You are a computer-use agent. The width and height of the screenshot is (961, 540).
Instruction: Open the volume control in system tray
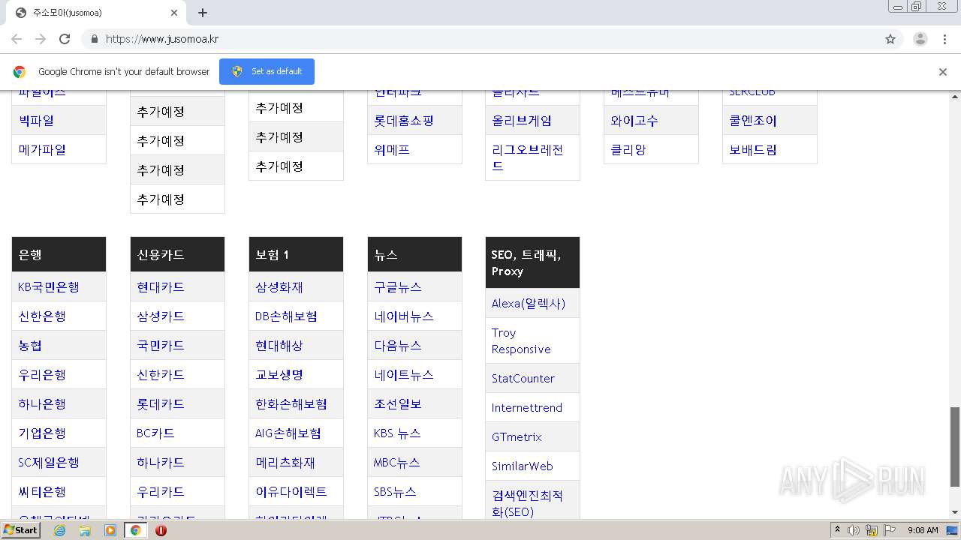854,530
